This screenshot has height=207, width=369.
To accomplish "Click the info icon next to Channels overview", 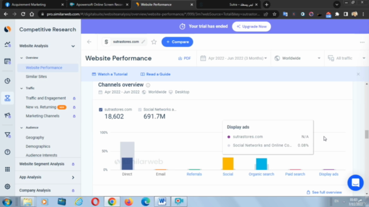I will point(148,85).
